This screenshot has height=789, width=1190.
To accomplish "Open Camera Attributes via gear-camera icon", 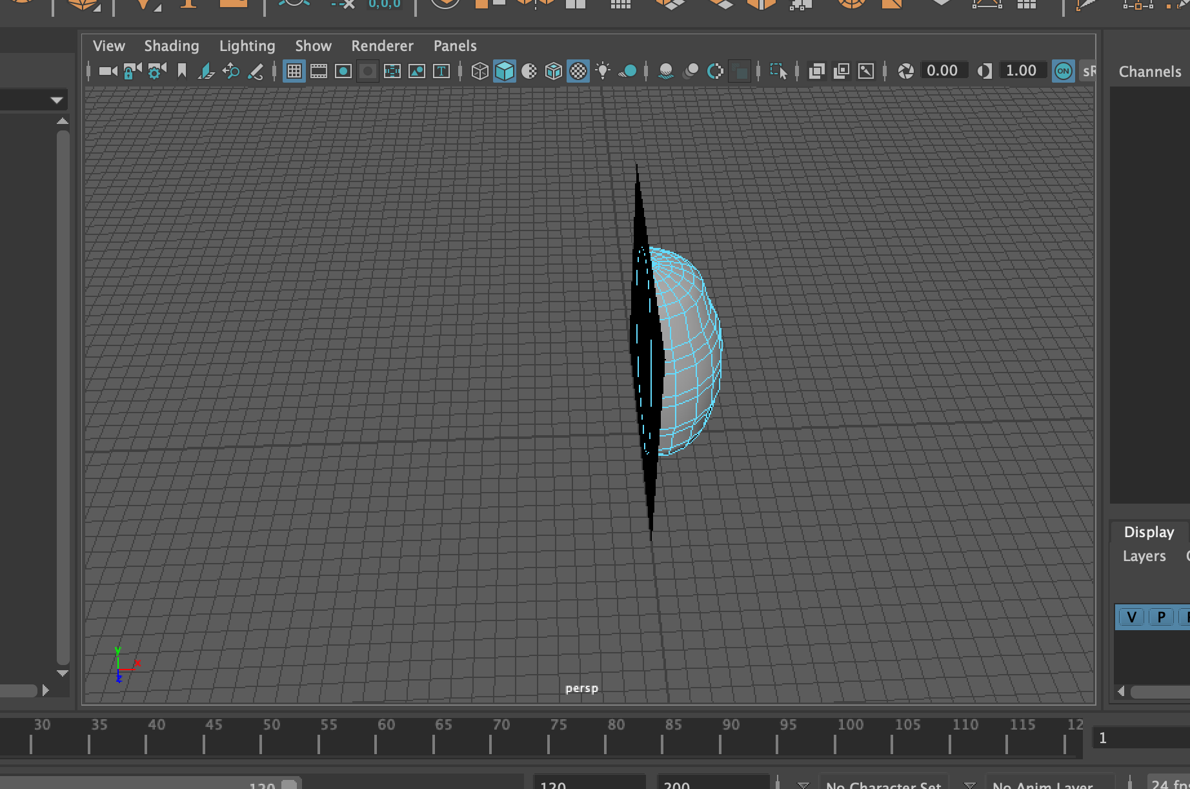I will [x=157, y=71].
